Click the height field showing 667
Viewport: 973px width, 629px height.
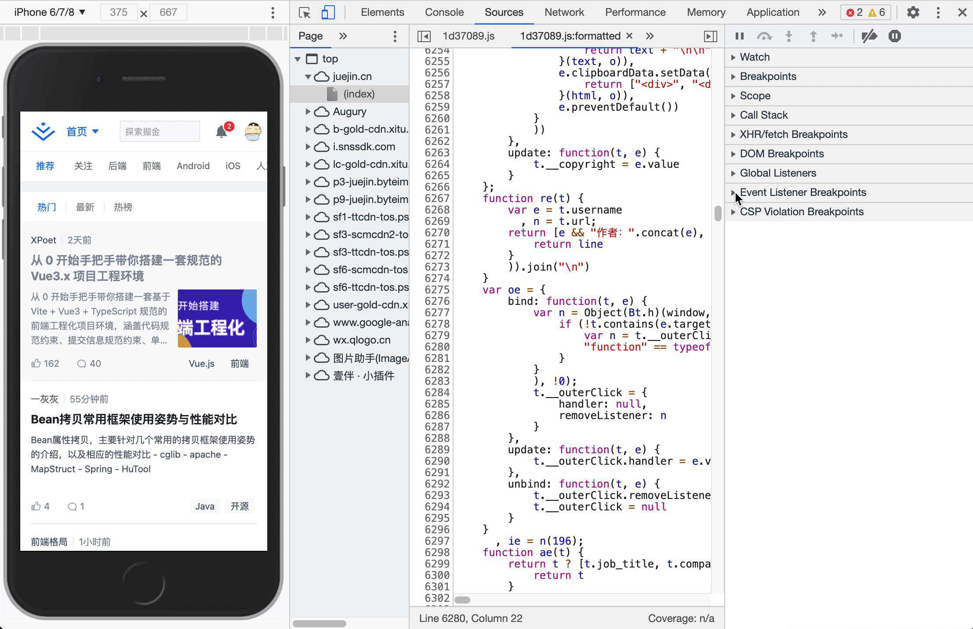click(x=168, y=12)
